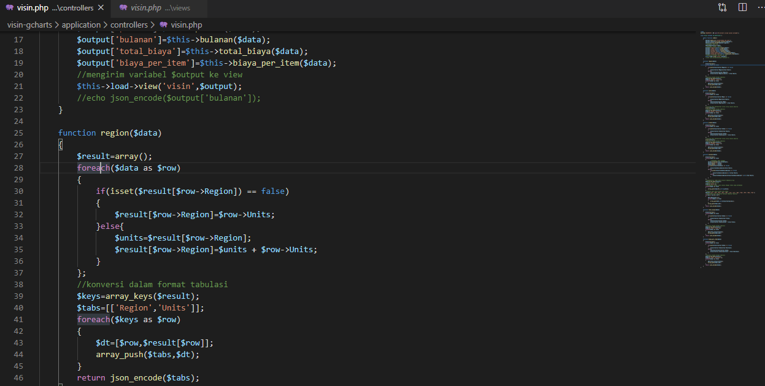Image resolution: width=765 pixels, height=386 pixels.
Task: Click '$result=array();' on line 27
Action: pyautogui.click(x=115, y=156)
